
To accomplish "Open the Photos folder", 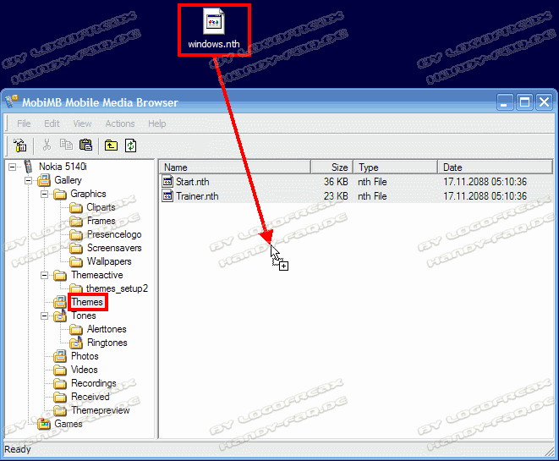I will [85, 356].
